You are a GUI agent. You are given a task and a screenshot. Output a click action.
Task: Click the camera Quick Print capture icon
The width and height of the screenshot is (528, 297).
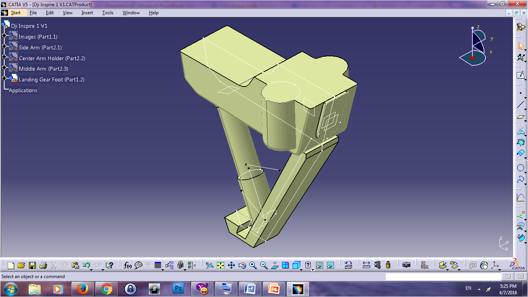[x=406, y=265]
